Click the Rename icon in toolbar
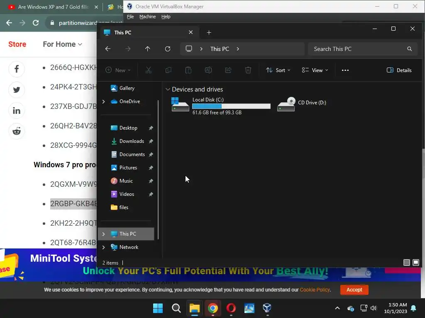Image resolution: width=425 pixels, height=318 pixels. pyautogui.click(x=208, y=70)
